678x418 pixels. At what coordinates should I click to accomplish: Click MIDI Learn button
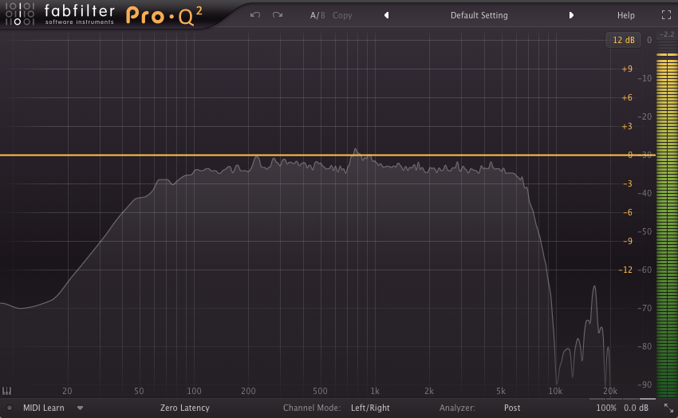[44, 408]
